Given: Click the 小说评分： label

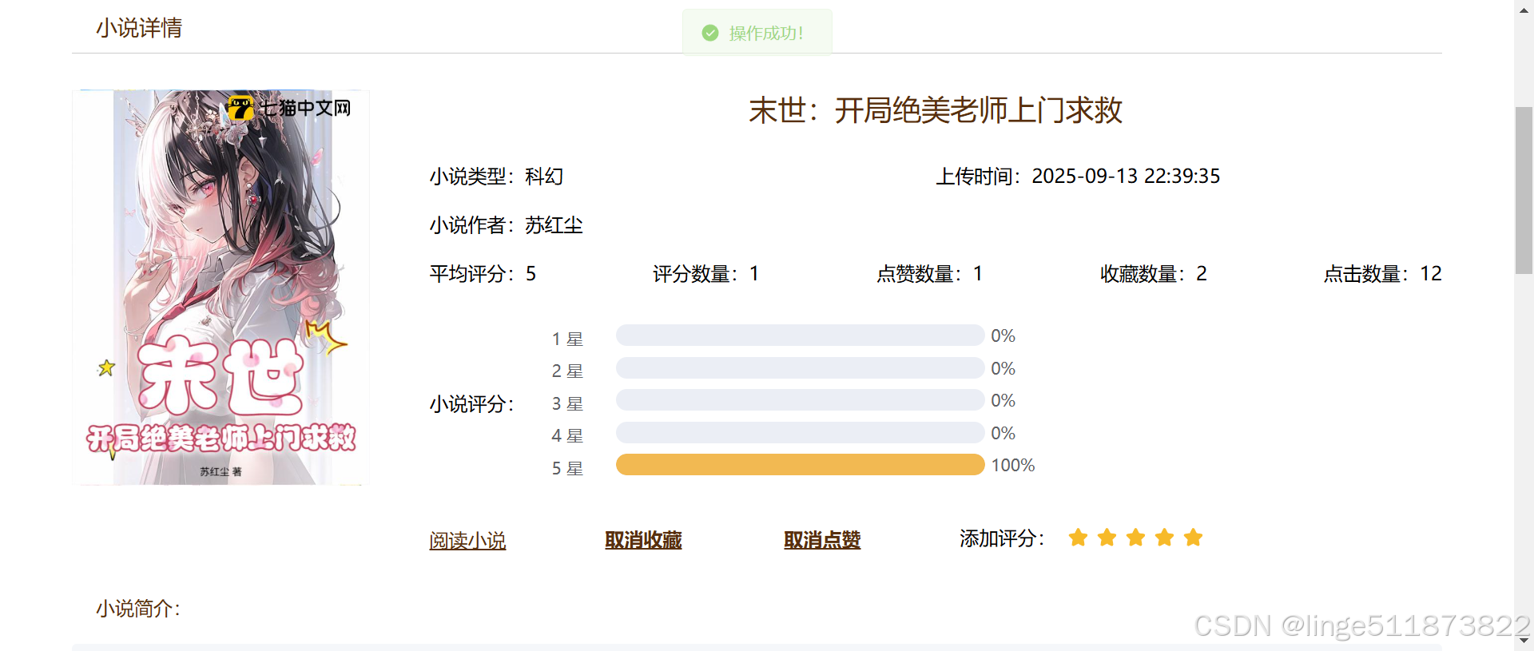Looking at the screenshot, I should (471, 404).
